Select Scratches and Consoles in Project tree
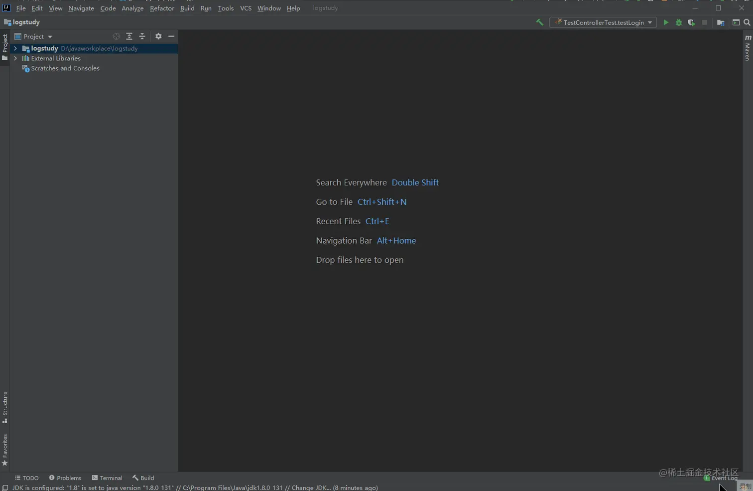 65,68
